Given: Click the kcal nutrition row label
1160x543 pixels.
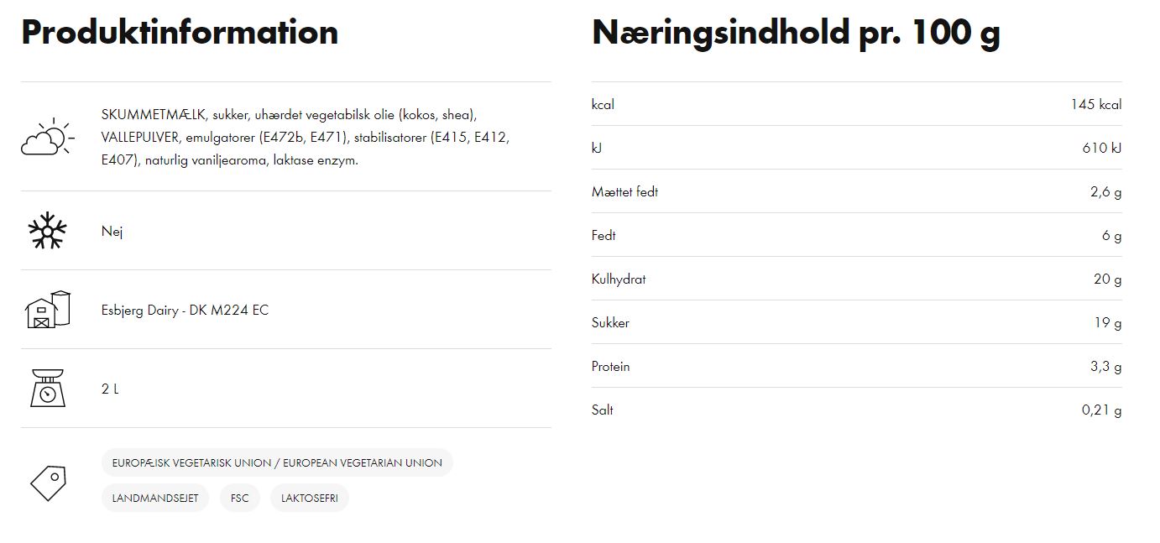Looking at the screenshot, I should click(603, 104).
